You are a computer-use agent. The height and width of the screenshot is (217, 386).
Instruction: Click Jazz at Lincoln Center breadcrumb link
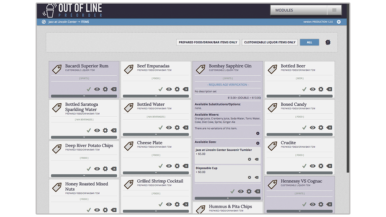tap(62, 22)
